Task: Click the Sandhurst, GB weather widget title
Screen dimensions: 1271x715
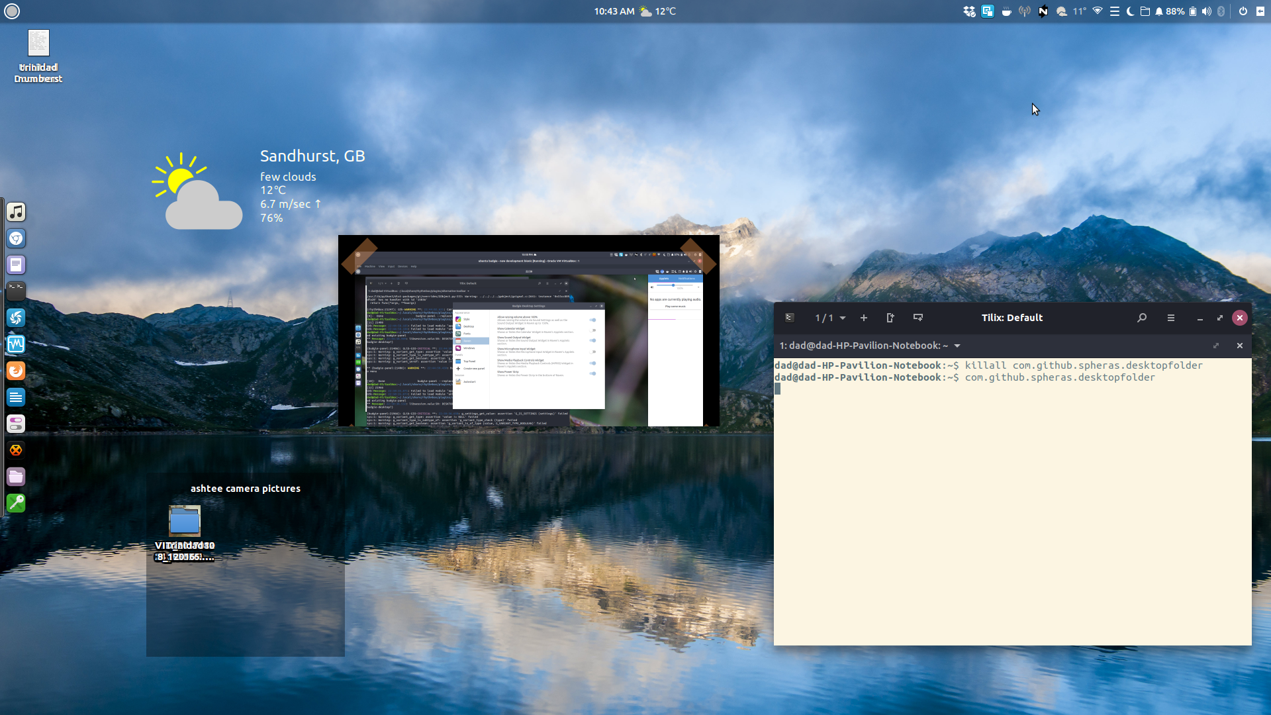Action: pos(312,156)
